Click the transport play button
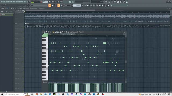Image resolution: width=172 pixels, height=96 pixels. pos(35,2)
